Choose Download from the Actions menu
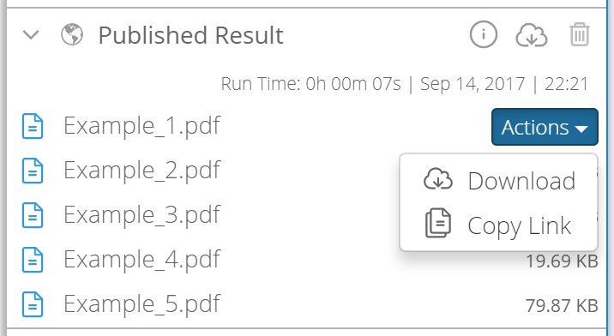Image resolution: width=614 pixels, height=336 pixels. click(498, 181)
